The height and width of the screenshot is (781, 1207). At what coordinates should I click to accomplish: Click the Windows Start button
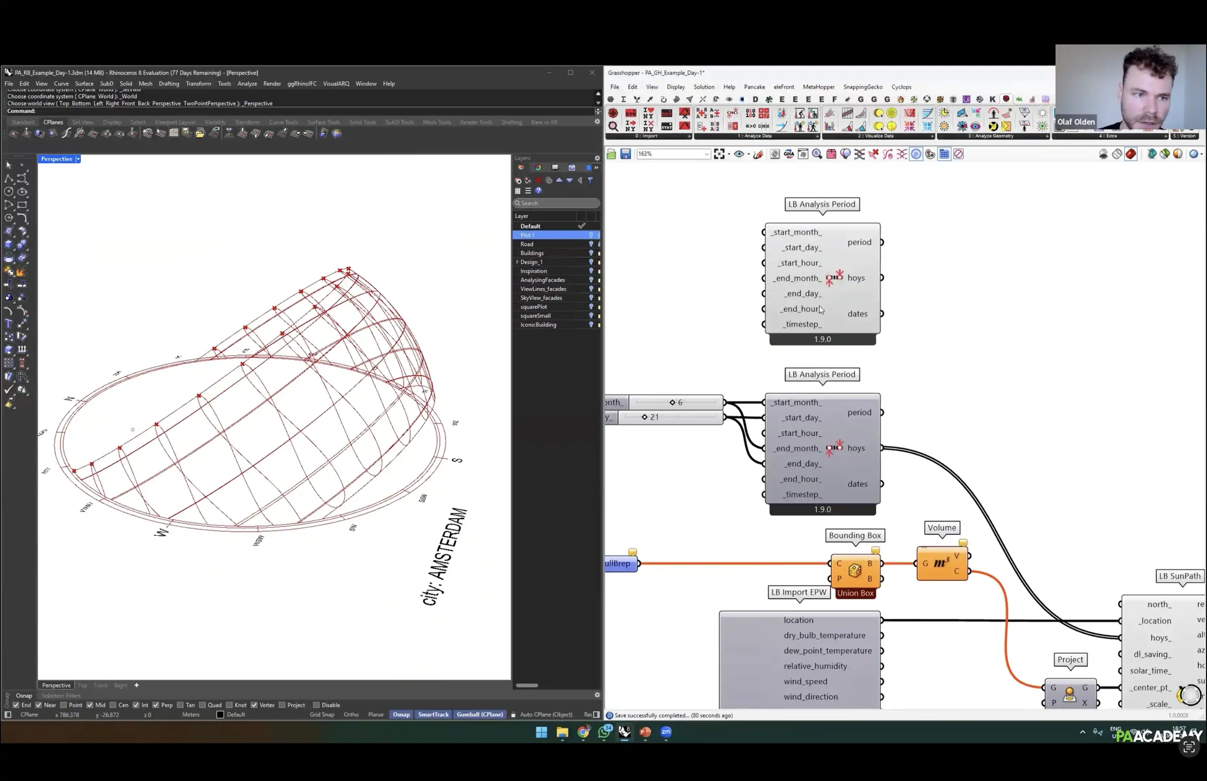coord(541,732)
